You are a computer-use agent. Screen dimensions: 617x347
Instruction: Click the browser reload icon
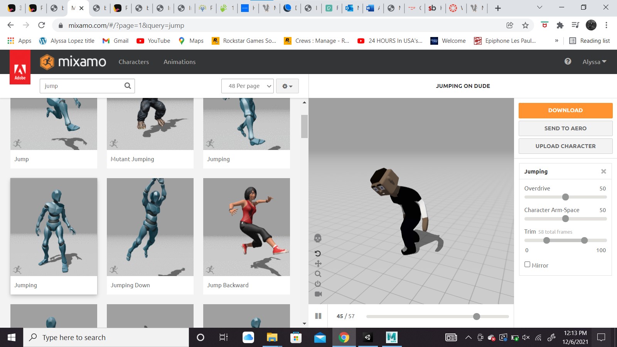click(x=41, y=25)
